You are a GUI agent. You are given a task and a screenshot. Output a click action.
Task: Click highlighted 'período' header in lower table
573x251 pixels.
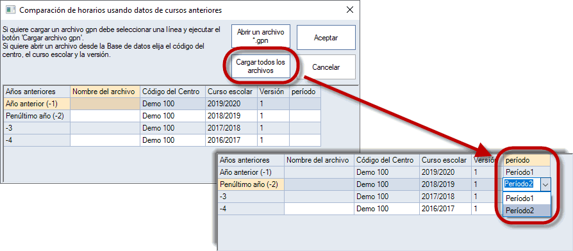tap(526, 160)
